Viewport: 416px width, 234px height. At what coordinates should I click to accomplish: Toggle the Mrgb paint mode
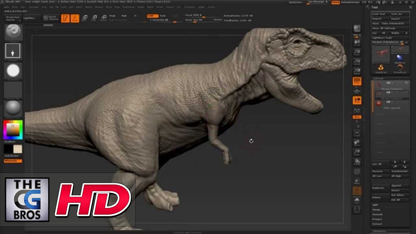tap(112, 16)
